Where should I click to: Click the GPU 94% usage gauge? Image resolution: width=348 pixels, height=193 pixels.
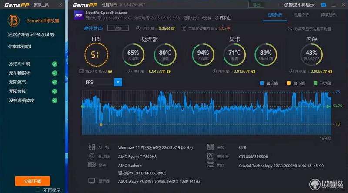pos(203,55)
